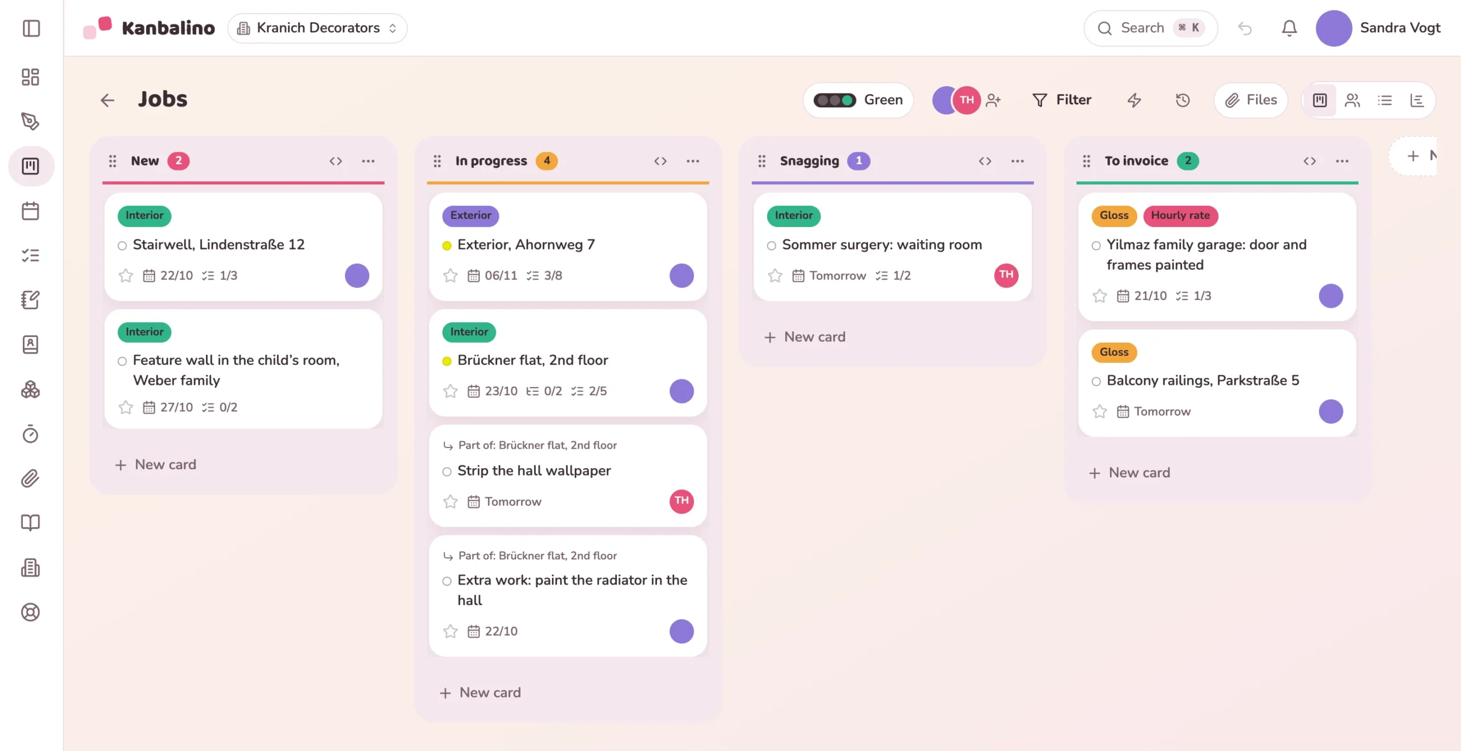Open board history clock icon
Image resolution: width=1461 pixels, height=751 pixels.
point(1182,100)
